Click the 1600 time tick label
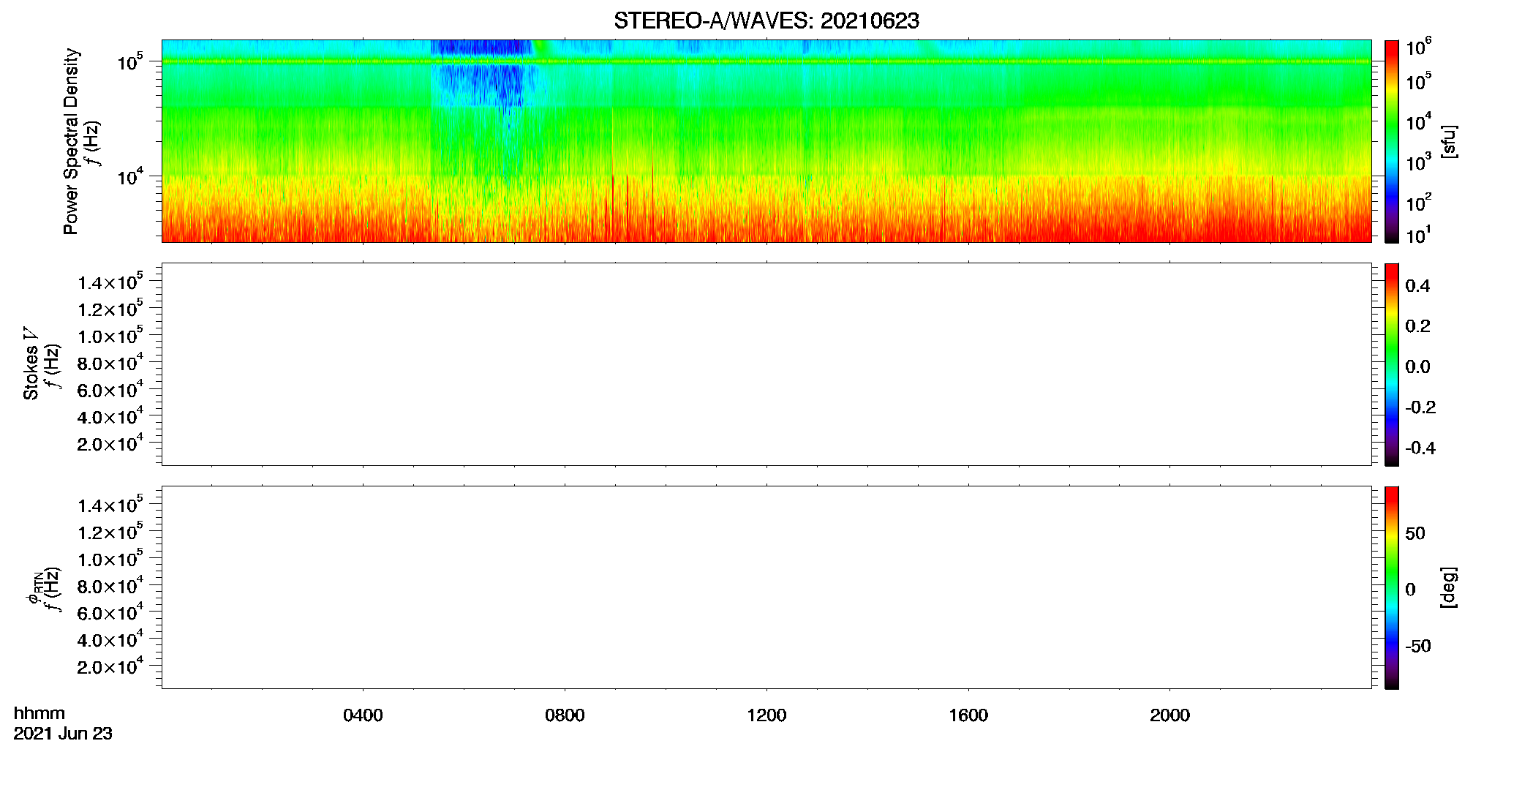The image size is (1533, 790). click(968, 715)
